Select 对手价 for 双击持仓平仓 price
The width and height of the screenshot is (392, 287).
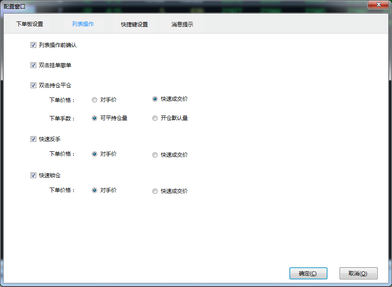pos(95,100)
